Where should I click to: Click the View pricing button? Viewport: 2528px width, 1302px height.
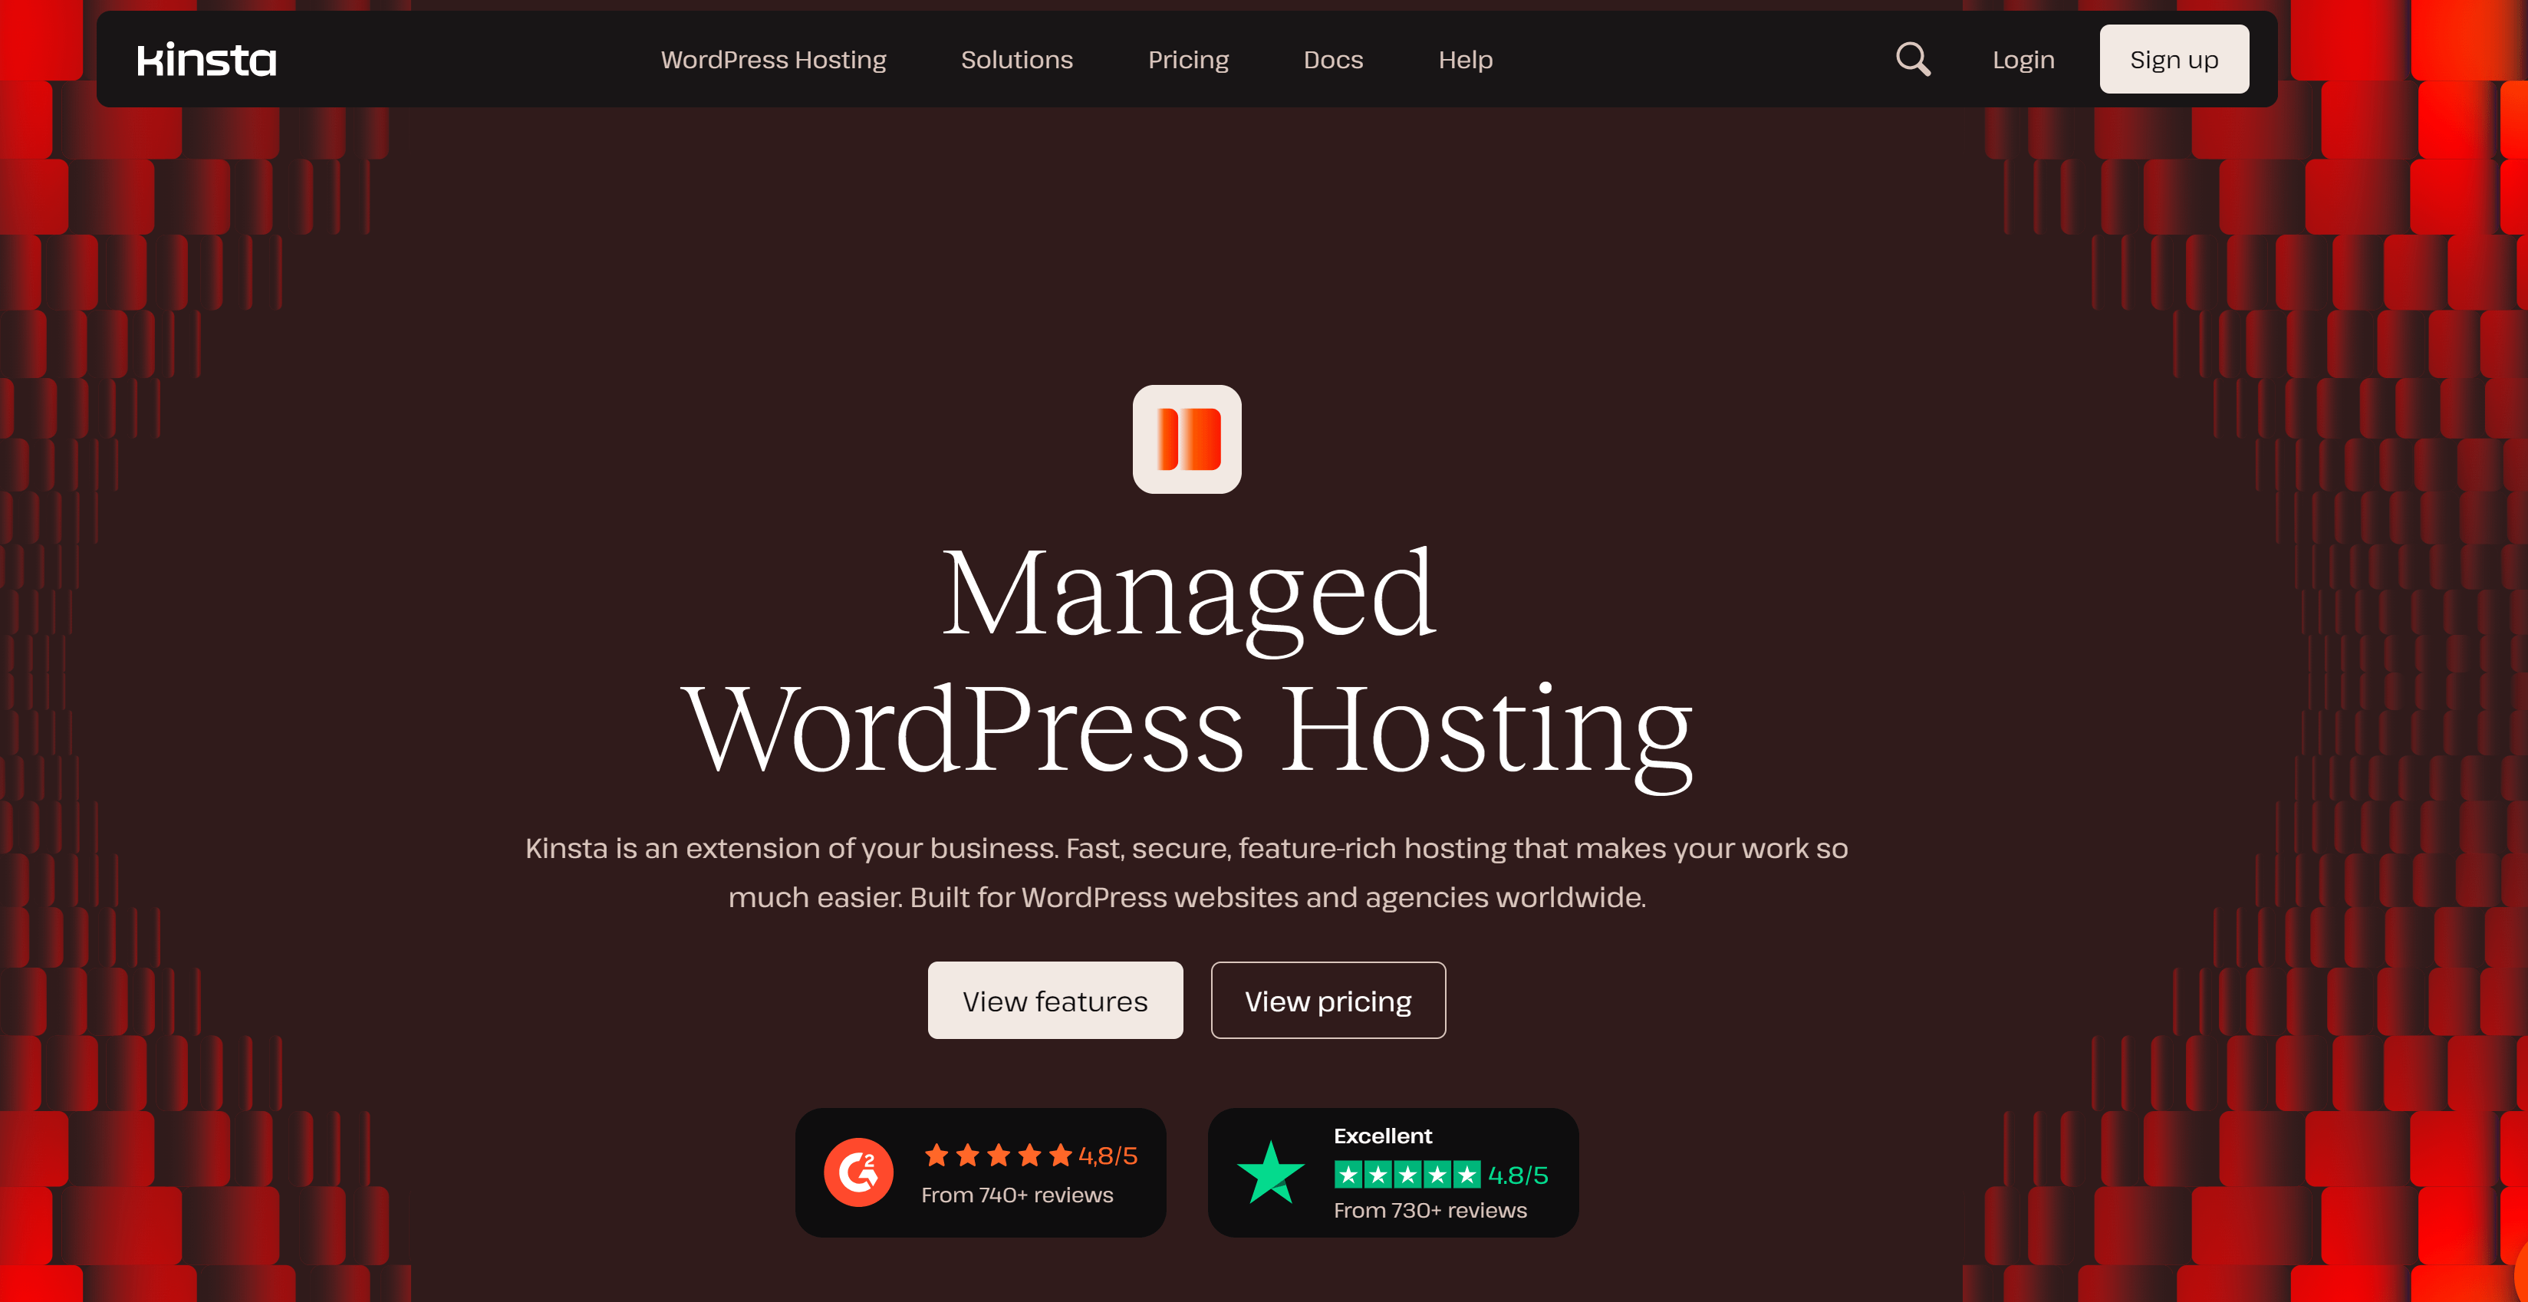point(1328,1001)
